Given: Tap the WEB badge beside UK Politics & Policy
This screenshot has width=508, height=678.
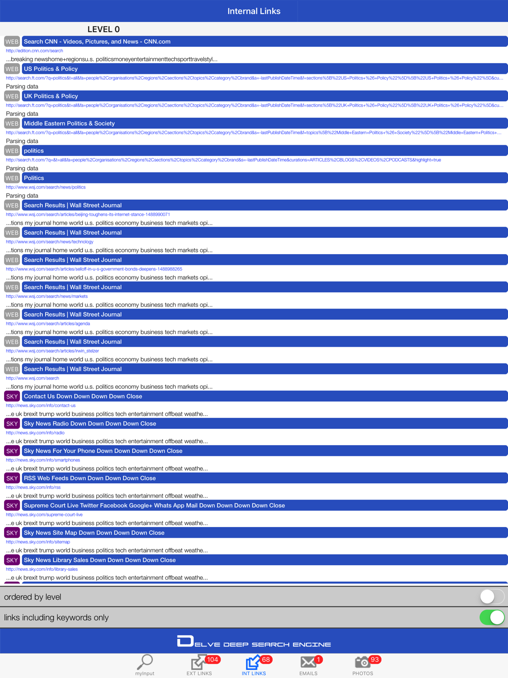Looking at the screenshot, I should tap(12, 96).
